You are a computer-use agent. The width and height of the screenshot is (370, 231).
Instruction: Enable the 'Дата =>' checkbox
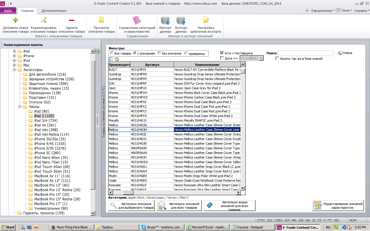[x=222, y=58]
